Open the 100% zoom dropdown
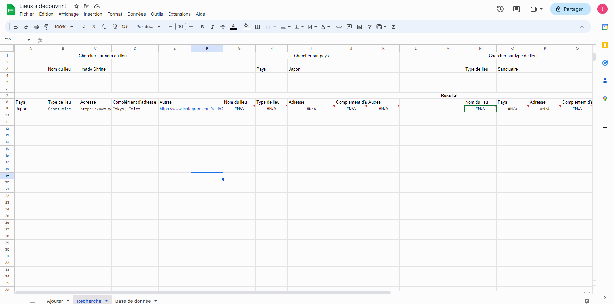The height and width of the screenshot is (304, 614). coord(63,27)
